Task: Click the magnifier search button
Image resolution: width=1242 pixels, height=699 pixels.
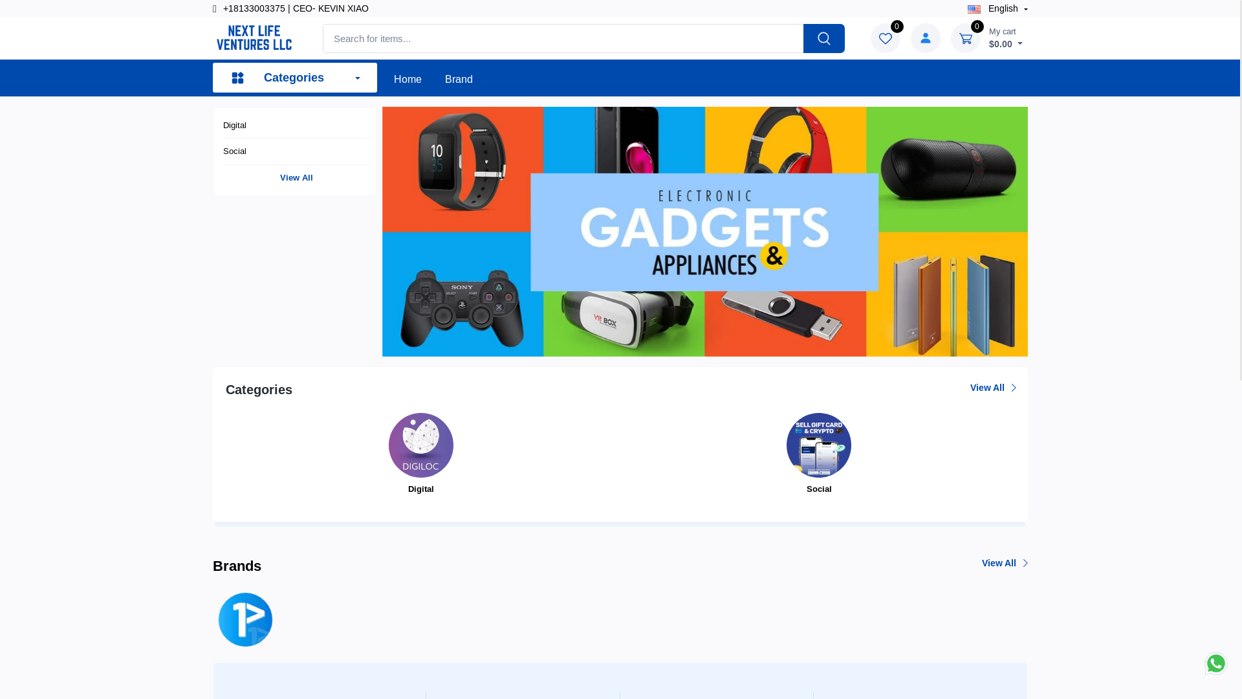Action: coord(823,38)
